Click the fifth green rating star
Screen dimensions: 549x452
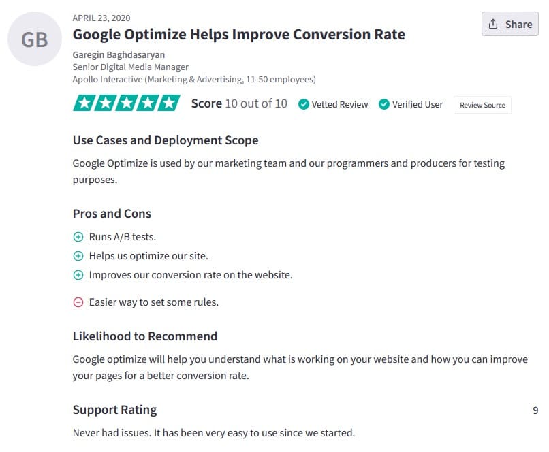coord(169,103)
